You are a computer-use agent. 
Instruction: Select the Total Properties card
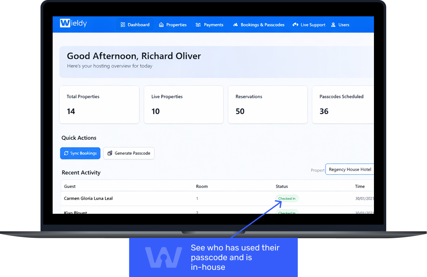99,105
